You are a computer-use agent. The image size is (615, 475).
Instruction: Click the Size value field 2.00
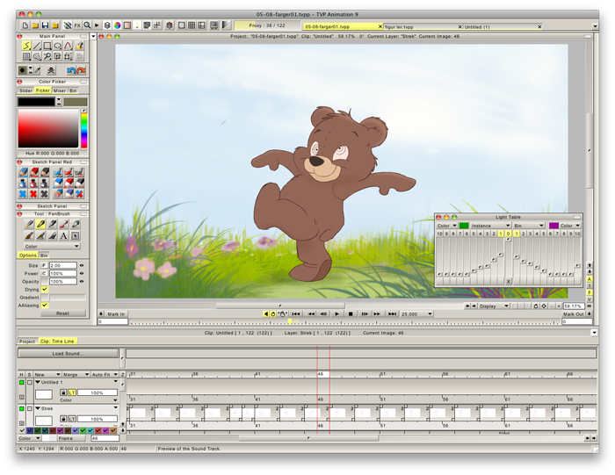coord(63,265)
